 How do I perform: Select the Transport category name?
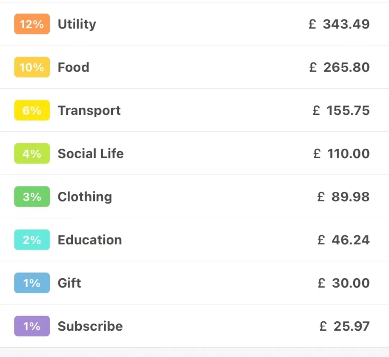coord(89,110)
